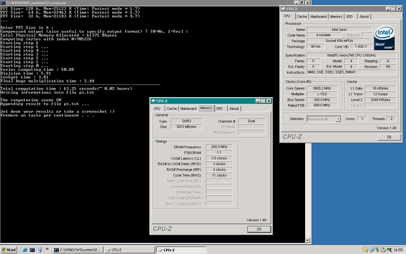This screenshot has height=254, width=406.
Task: Click the system clock showing 16:55
Action: (398, 250)
